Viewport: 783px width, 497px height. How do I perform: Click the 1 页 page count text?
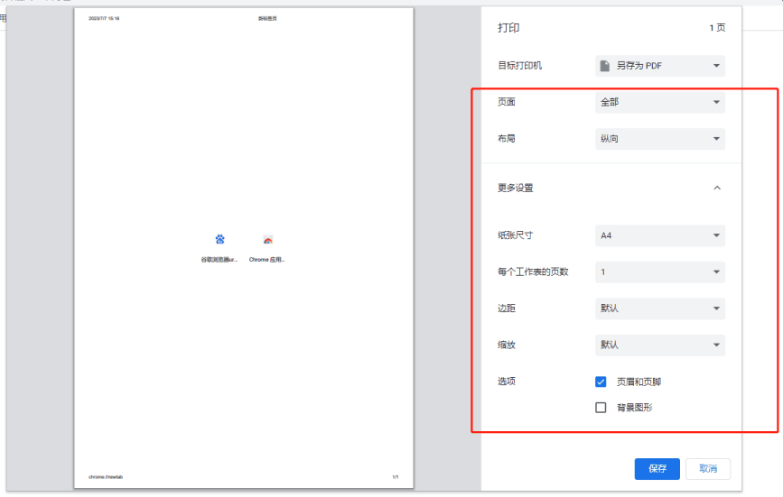(717, 28)
